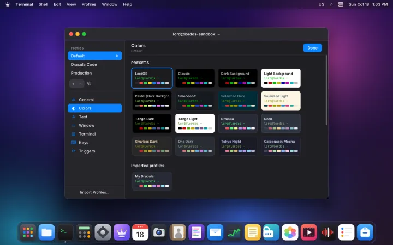Open Photos flower icon in dock
393x245 pixels.
[290, 232]
